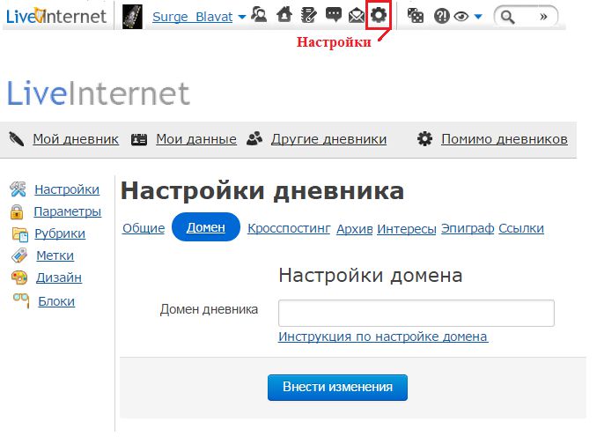This screenshot has width=597, height=444.
Task: Click the Surge_Blavat avatar thumbnail
Action: (133, 16)
